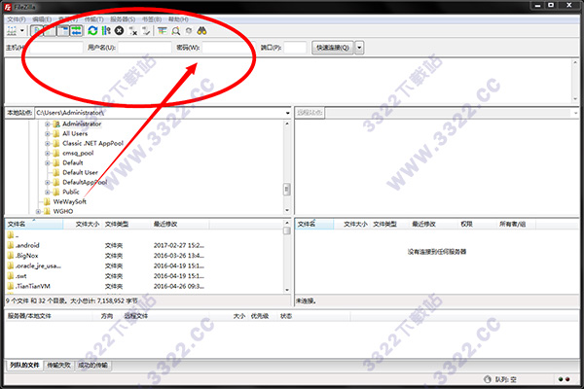Image resolution: width=584 pixels, height=389 pixels.
Task: Expand the All Users folder node
Action: (x=48, y=133)
